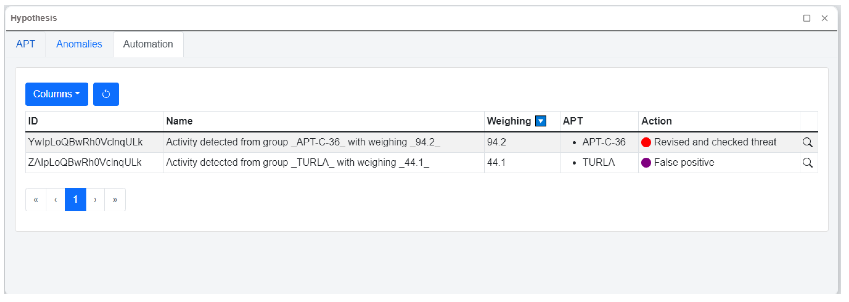
Task: Select row with ID YwIpLoQBwRh0VclnqULk
Action: [85, 142]
